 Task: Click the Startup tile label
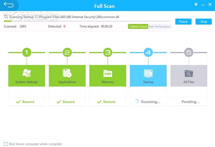148,82
